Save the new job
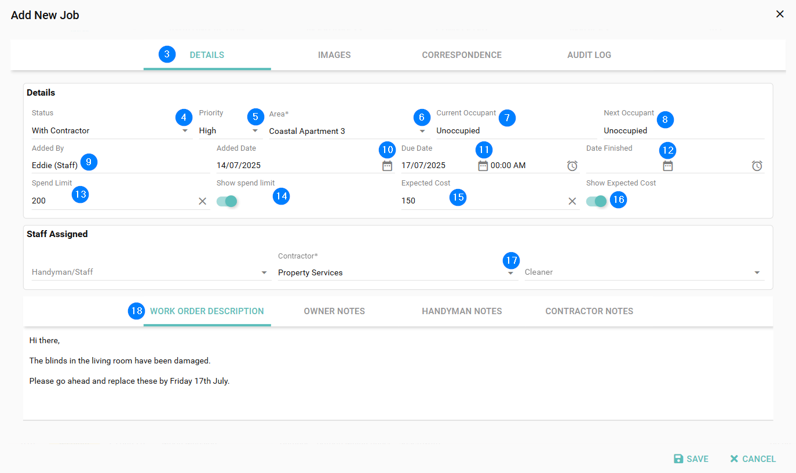This screenshot has height=473, width=796. point(691,459)
